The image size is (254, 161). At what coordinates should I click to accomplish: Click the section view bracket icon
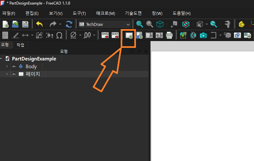pyautogui.click(x=213, y=35)
